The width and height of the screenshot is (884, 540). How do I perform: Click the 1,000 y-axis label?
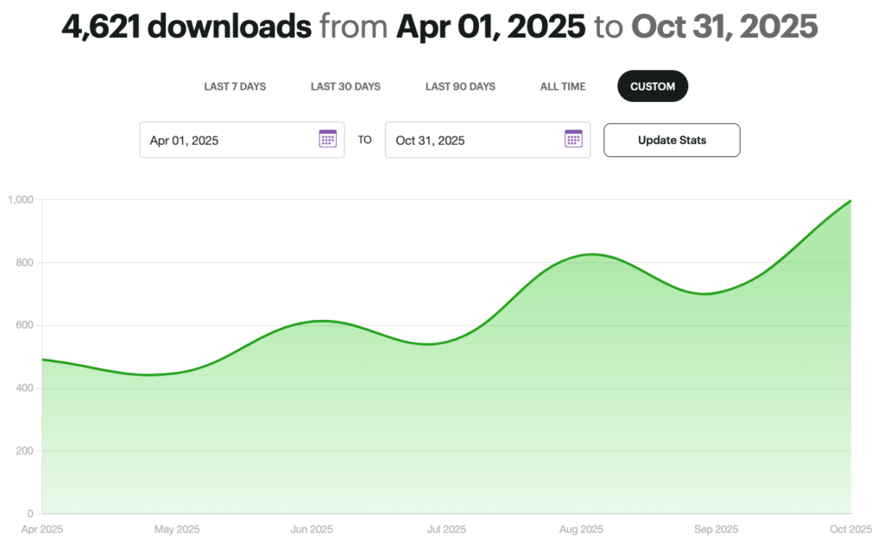click(20, 200)
